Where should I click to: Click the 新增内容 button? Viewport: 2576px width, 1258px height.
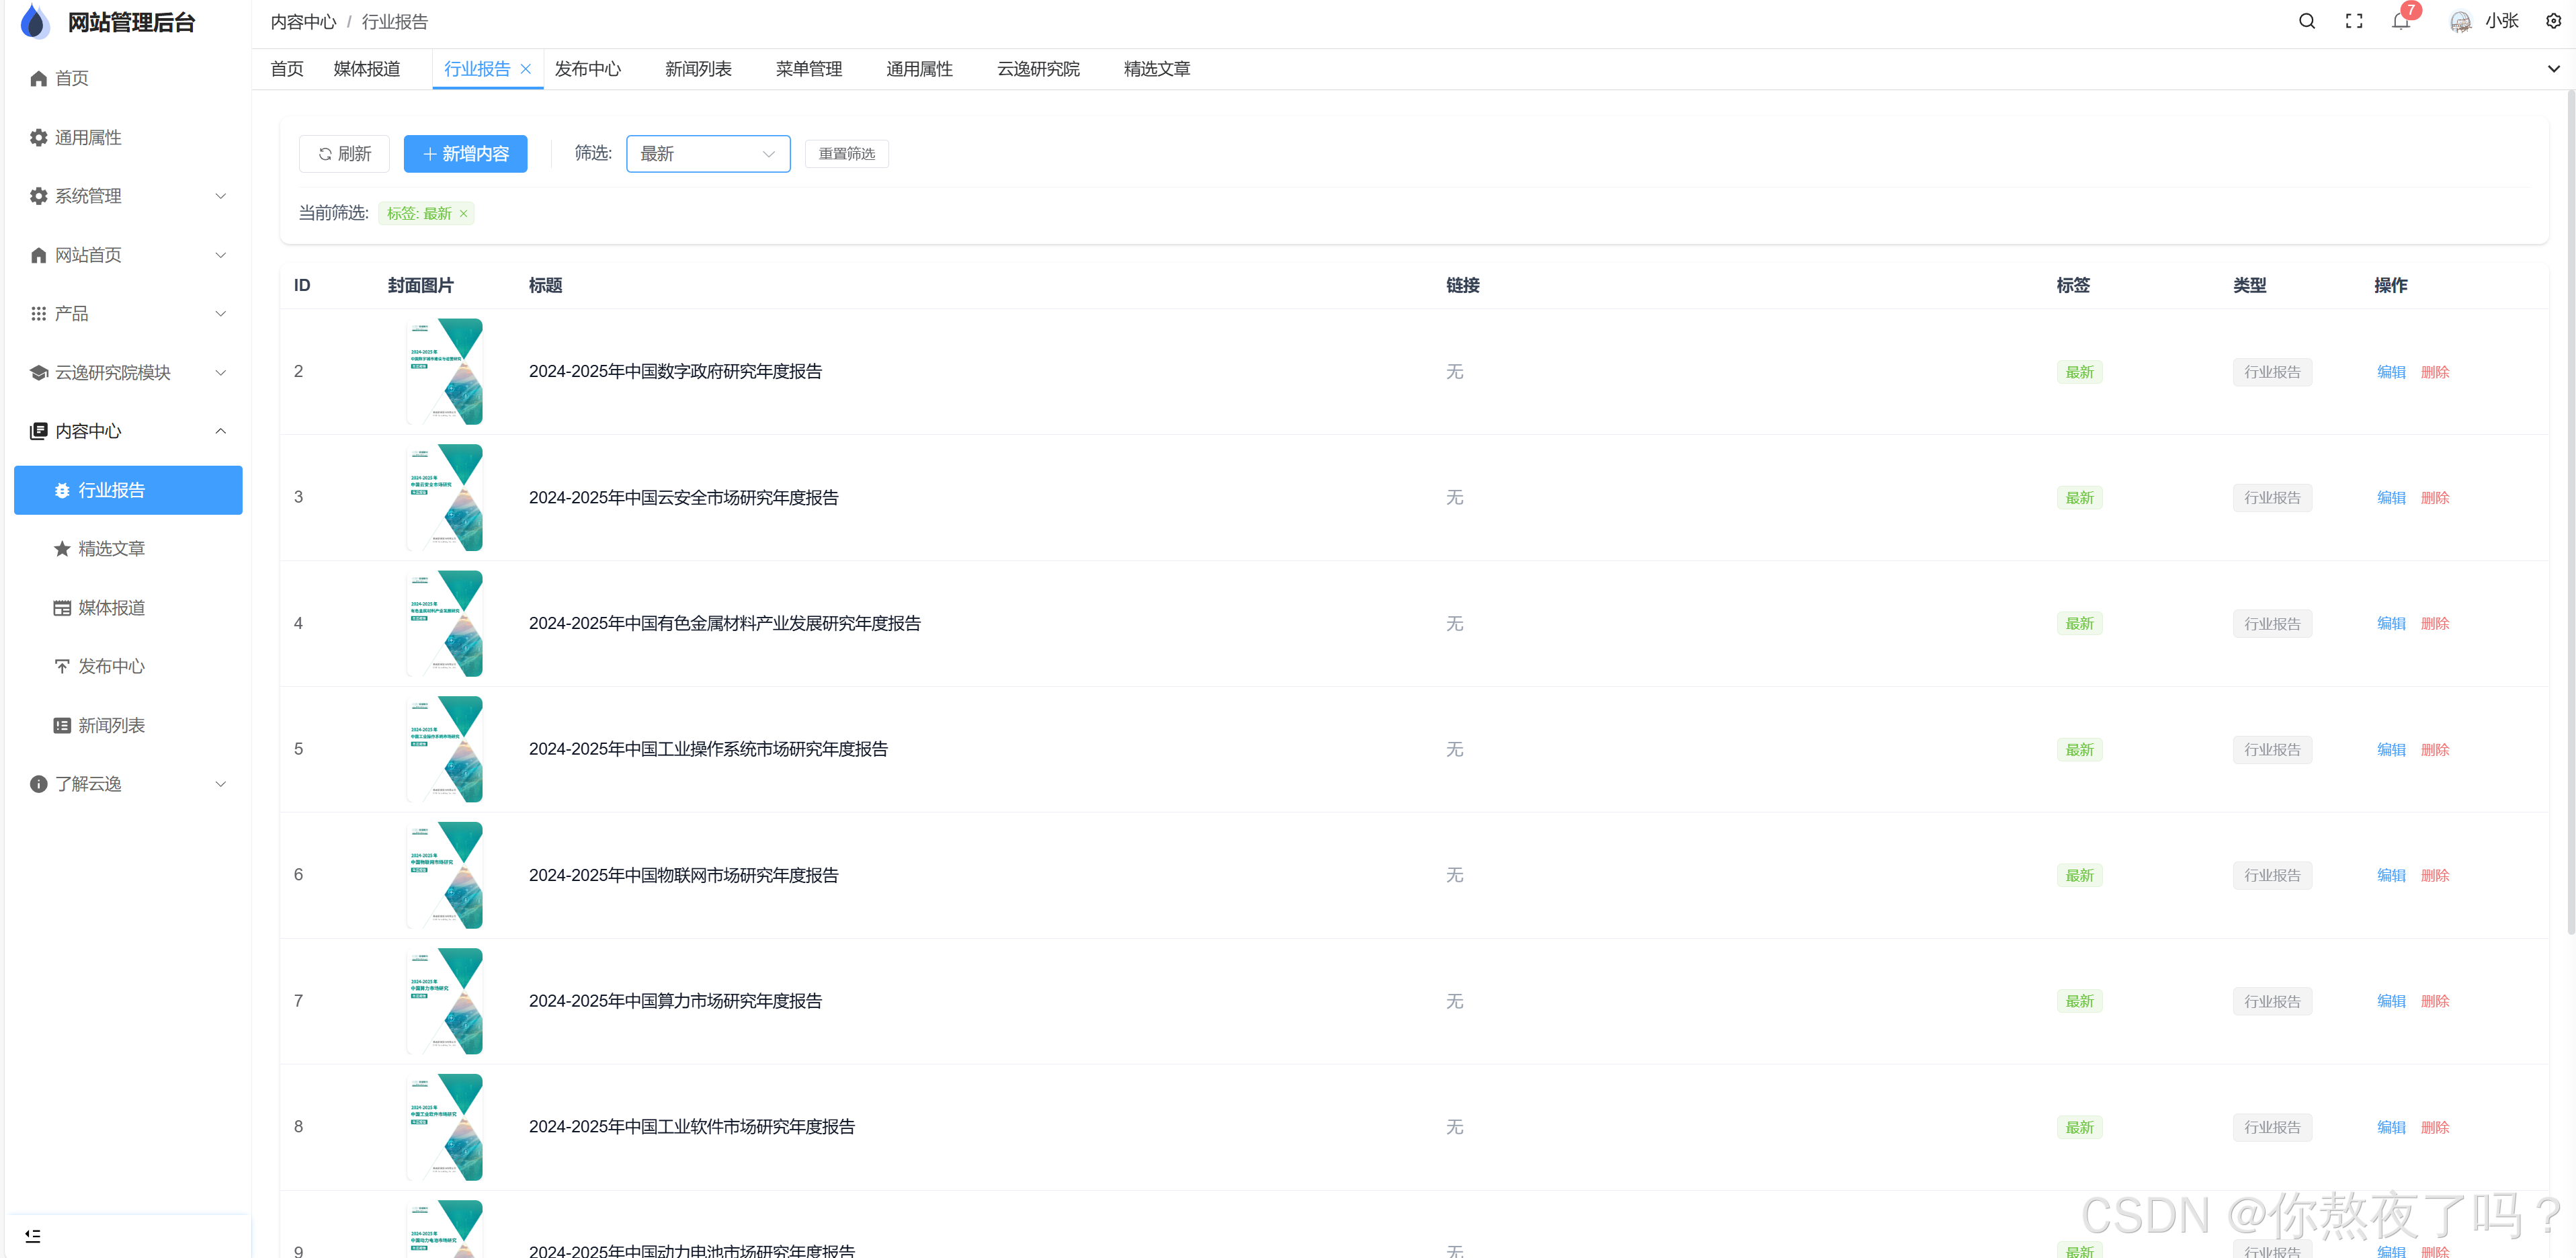pos(465,154)
